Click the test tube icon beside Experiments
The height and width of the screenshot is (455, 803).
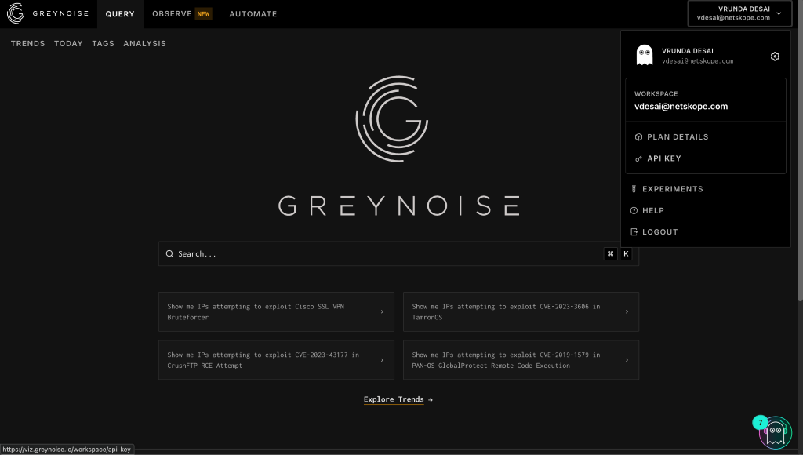[634, 189]
